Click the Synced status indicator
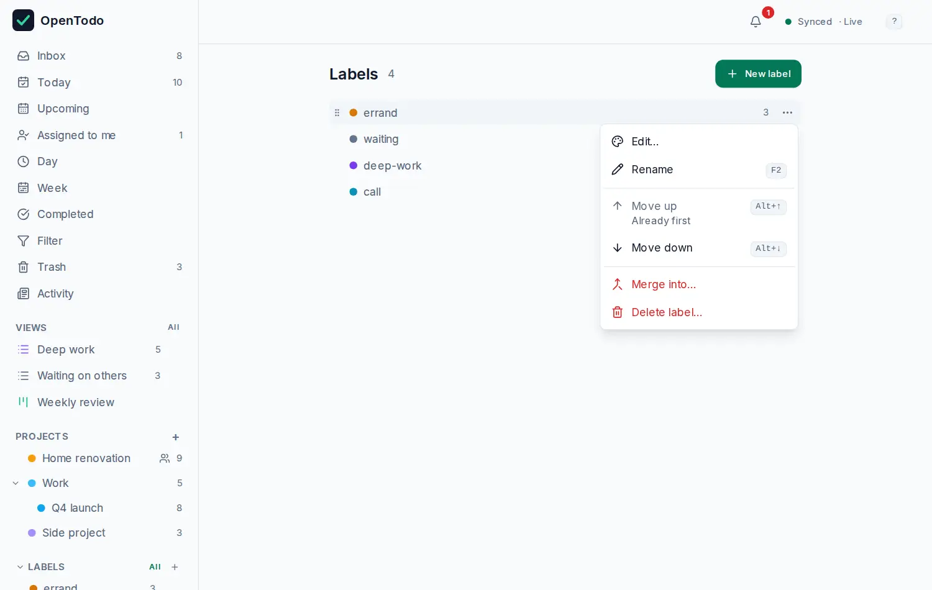 pyautogui.click(x=808, y=22)
